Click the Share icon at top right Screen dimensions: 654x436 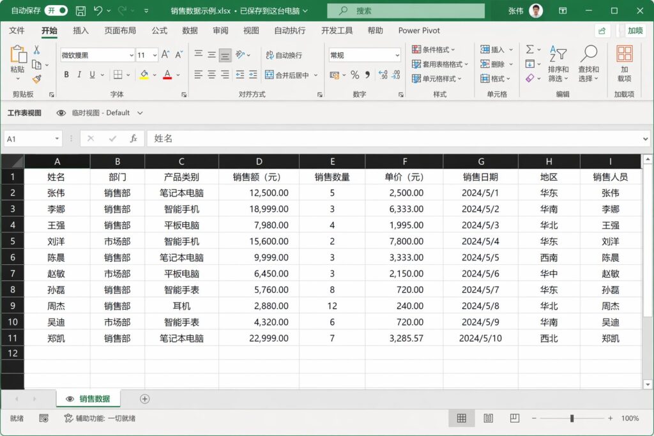602,31
